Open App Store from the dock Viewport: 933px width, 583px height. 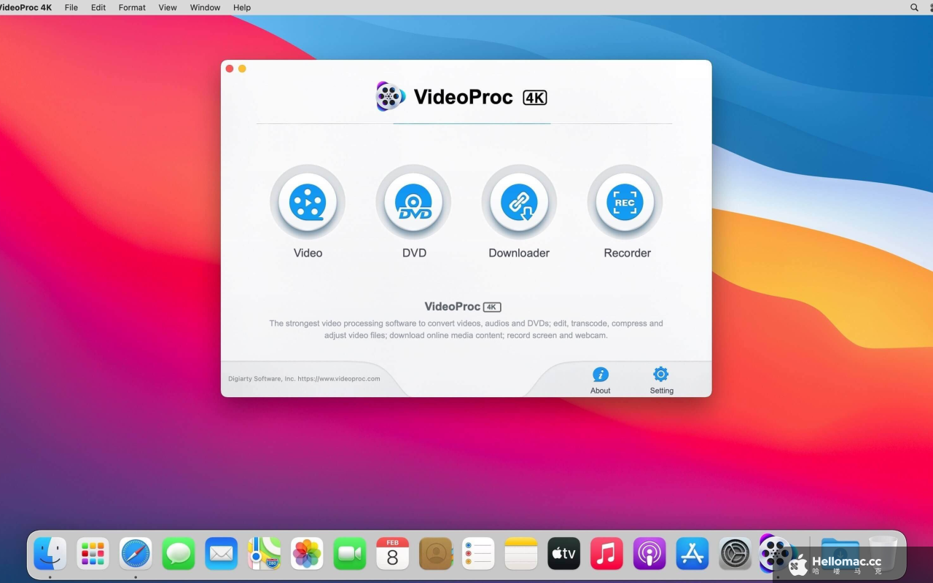[692, 554]
